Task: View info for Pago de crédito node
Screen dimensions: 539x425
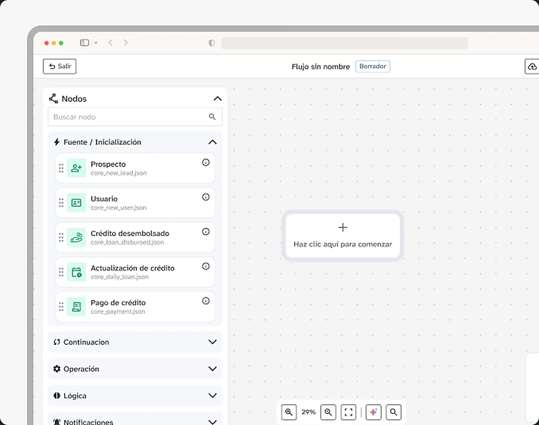Action: click(x=206, y=301)
